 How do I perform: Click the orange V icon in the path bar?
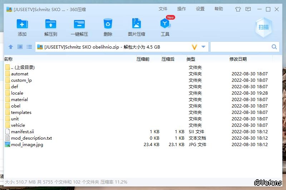click(x=194, y=47)
